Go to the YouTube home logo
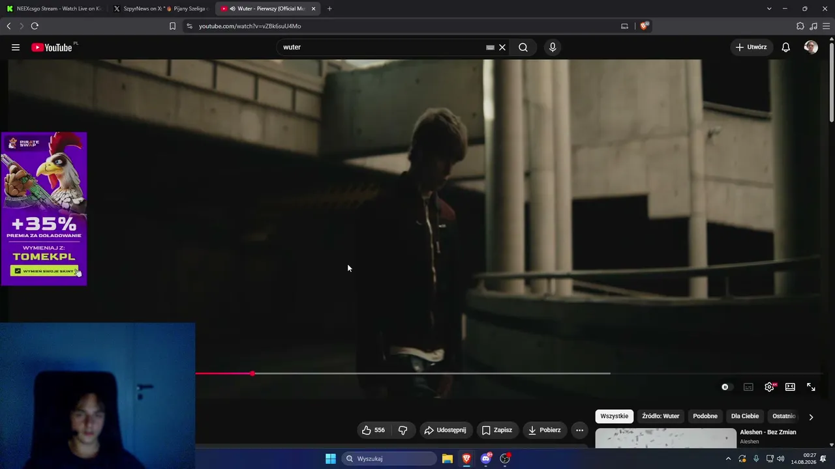The image size is (835, 469). click(52, 47)
